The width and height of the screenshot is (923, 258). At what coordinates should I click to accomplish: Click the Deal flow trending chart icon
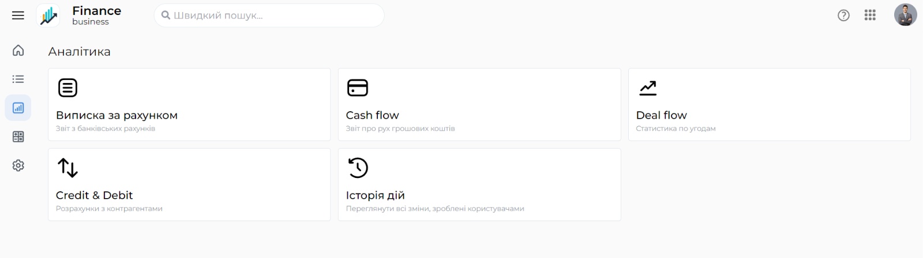point(648,88)
